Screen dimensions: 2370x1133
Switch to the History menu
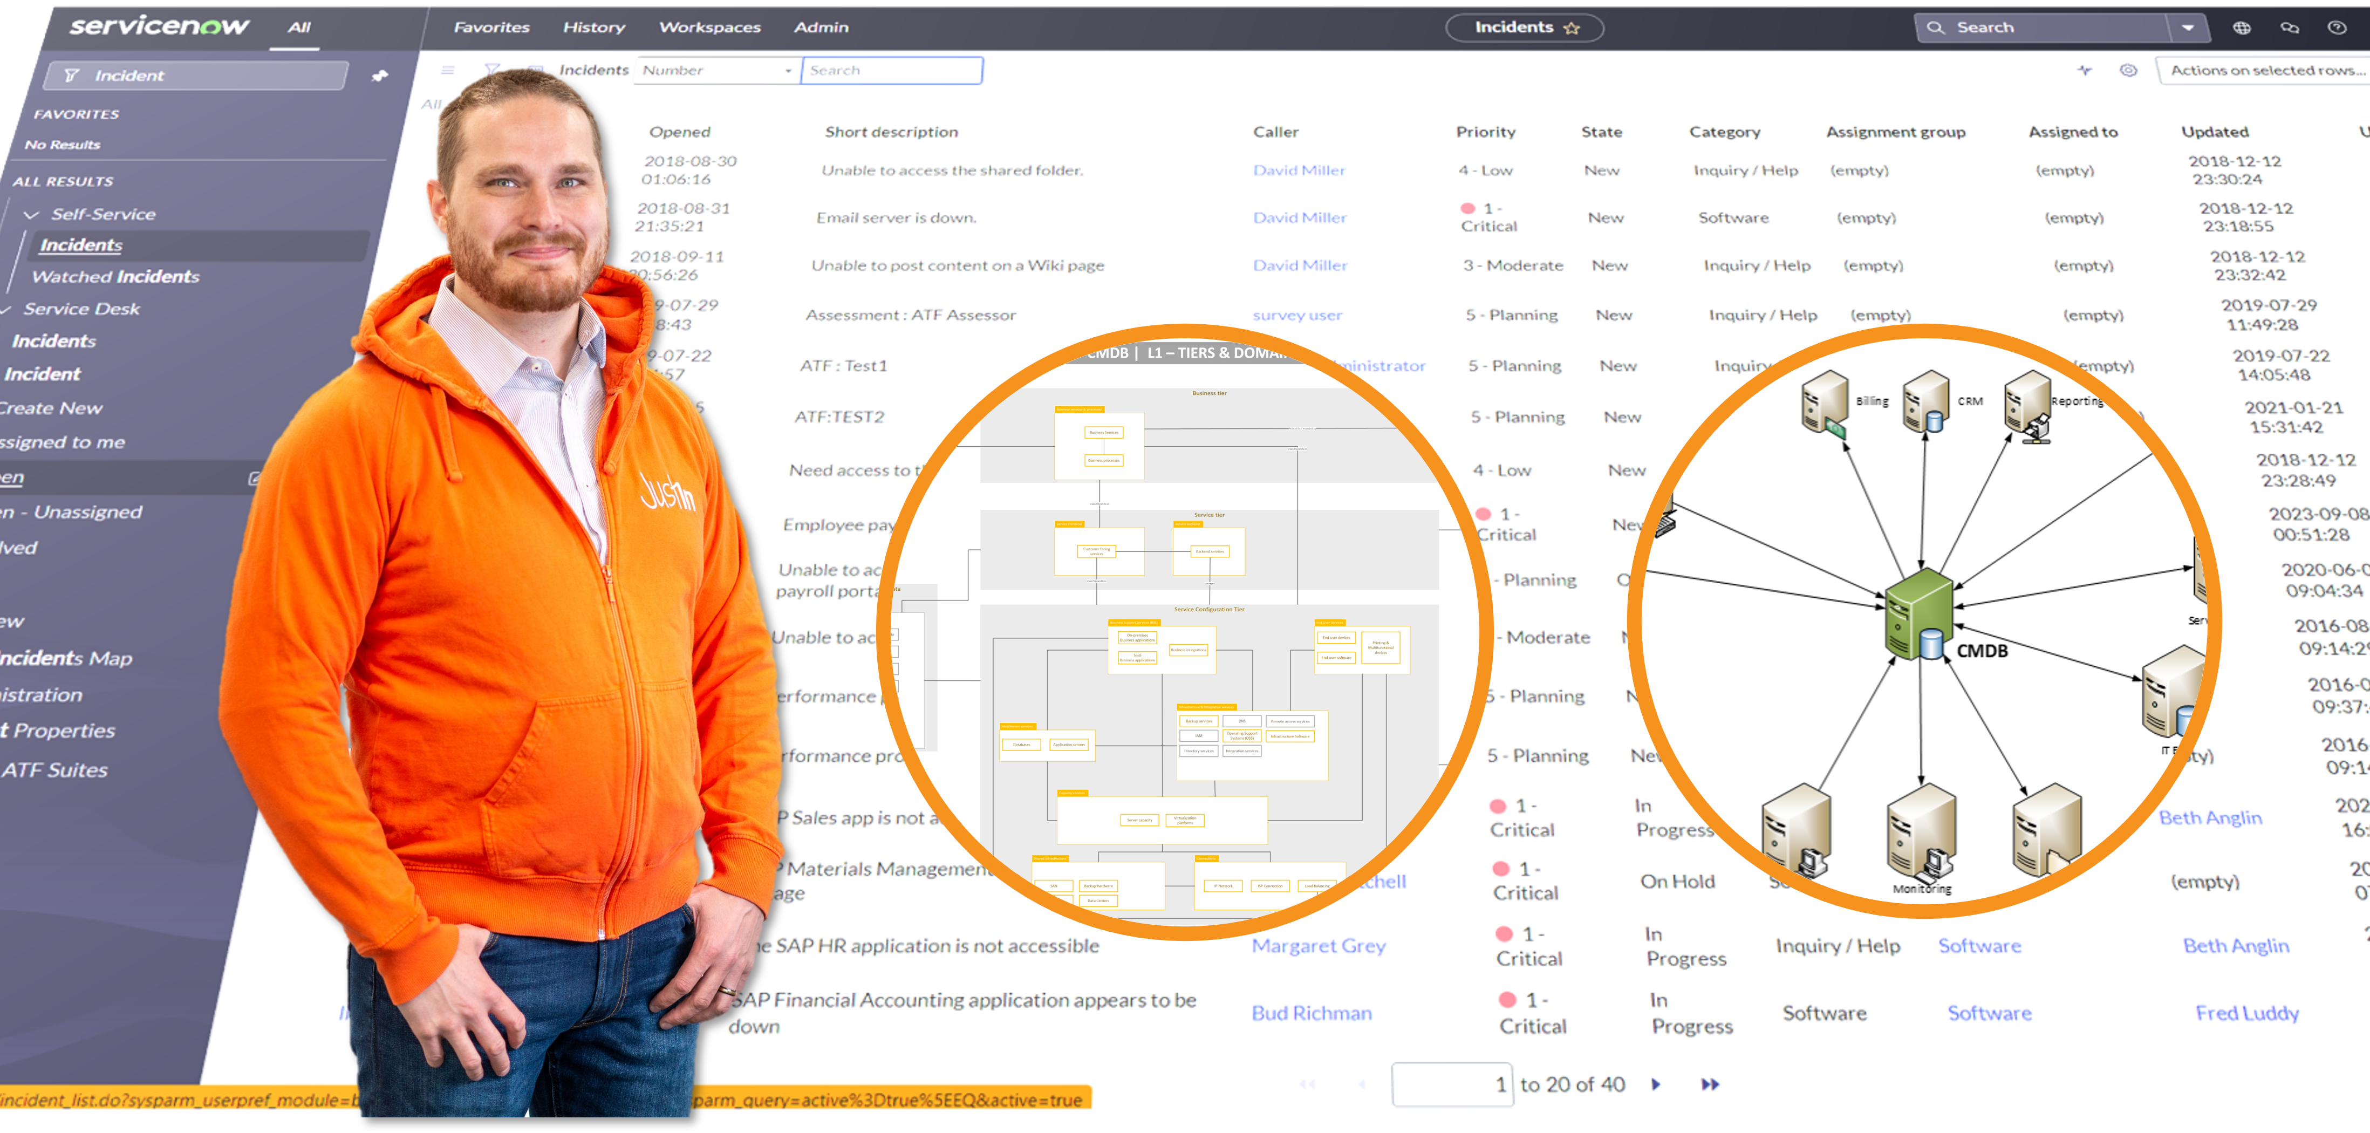(593, 28)
